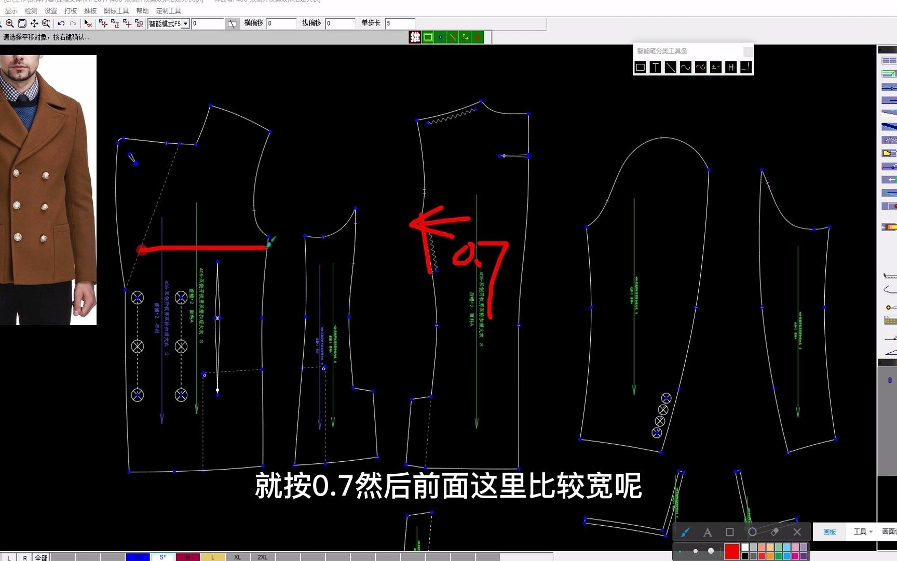Select the square shape in annotation bar
Screen dimensions: 897x561
point(729,532)
